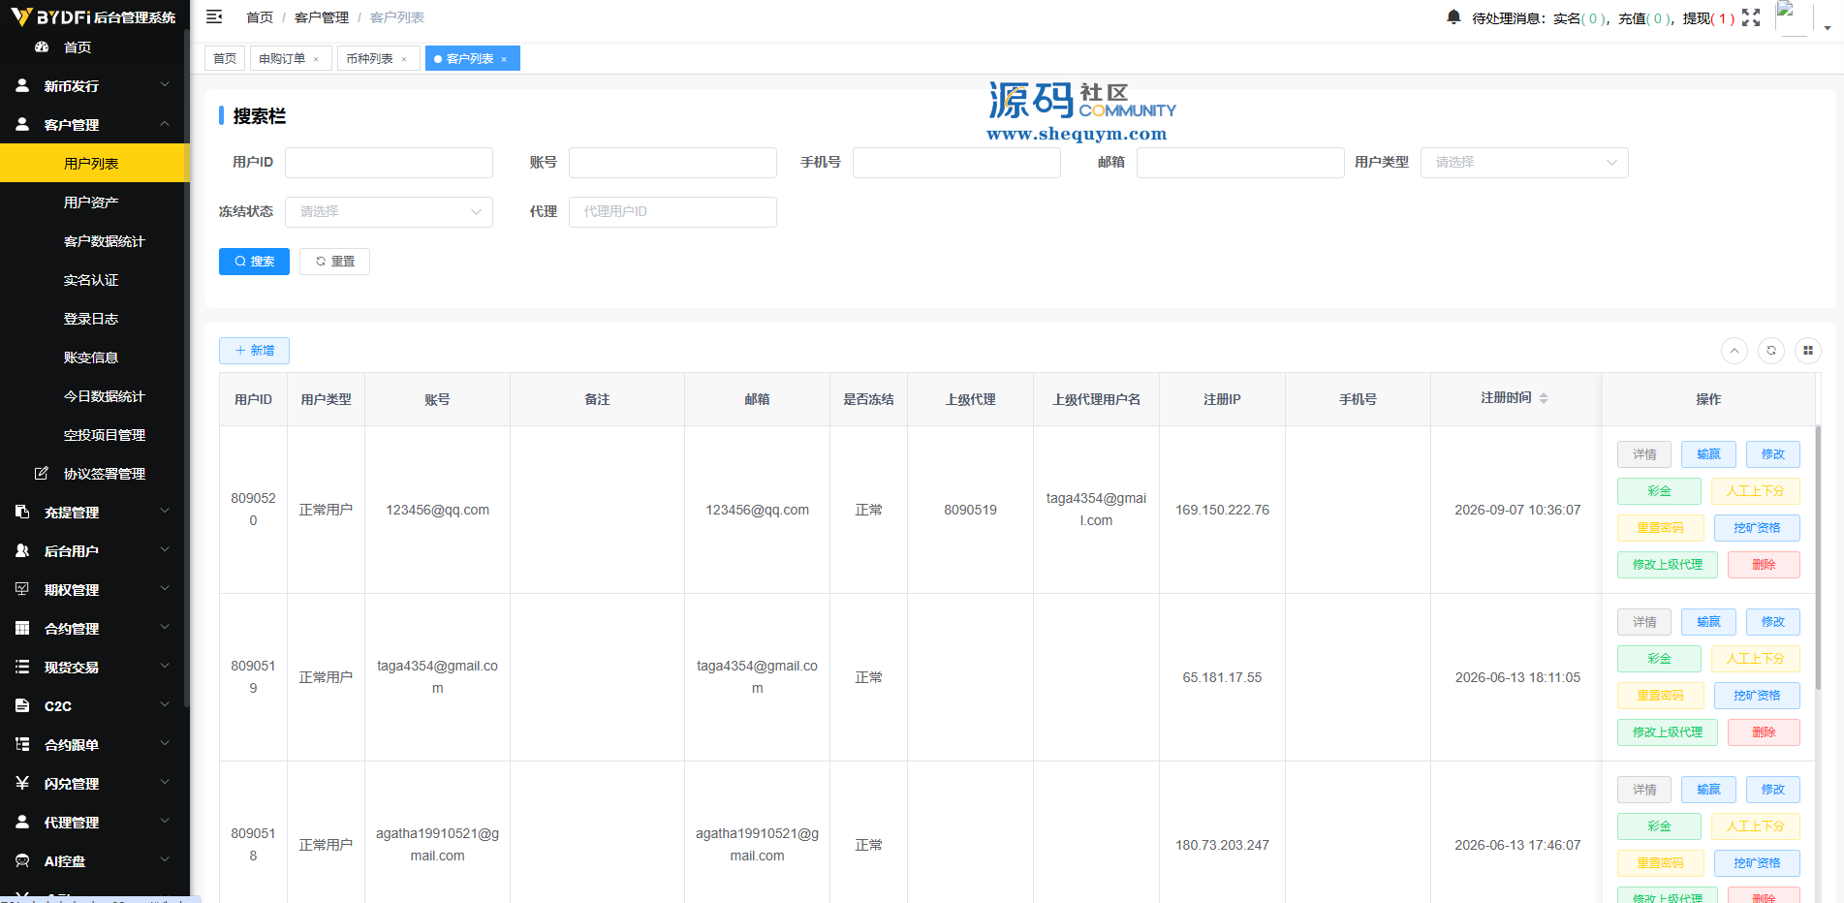Open the column settings grid icon
This screenshot has width=1844, height=903.
tap(1808, 351)
